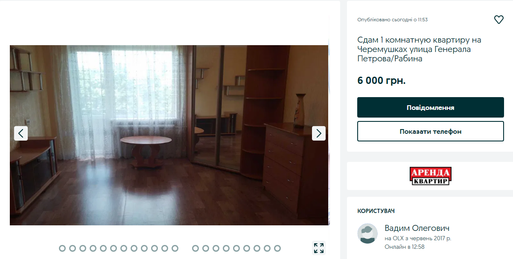Select the first photo indicator dot
The width and height of the screenshot is (513, 259).
62,248
